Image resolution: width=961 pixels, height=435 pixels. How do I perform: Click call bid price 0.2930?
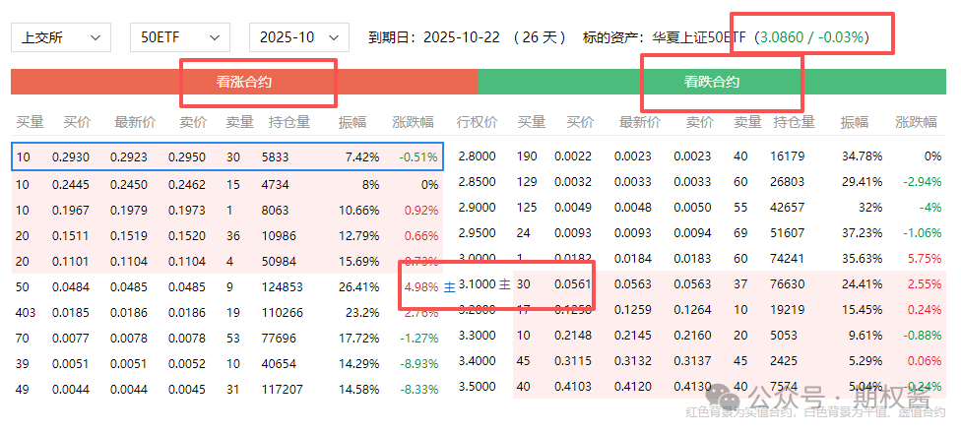pos(71,158)
